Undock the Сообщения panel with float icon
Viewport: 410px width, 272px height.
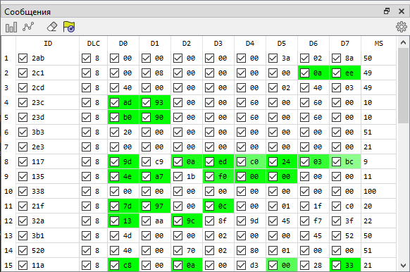(387, 11)
